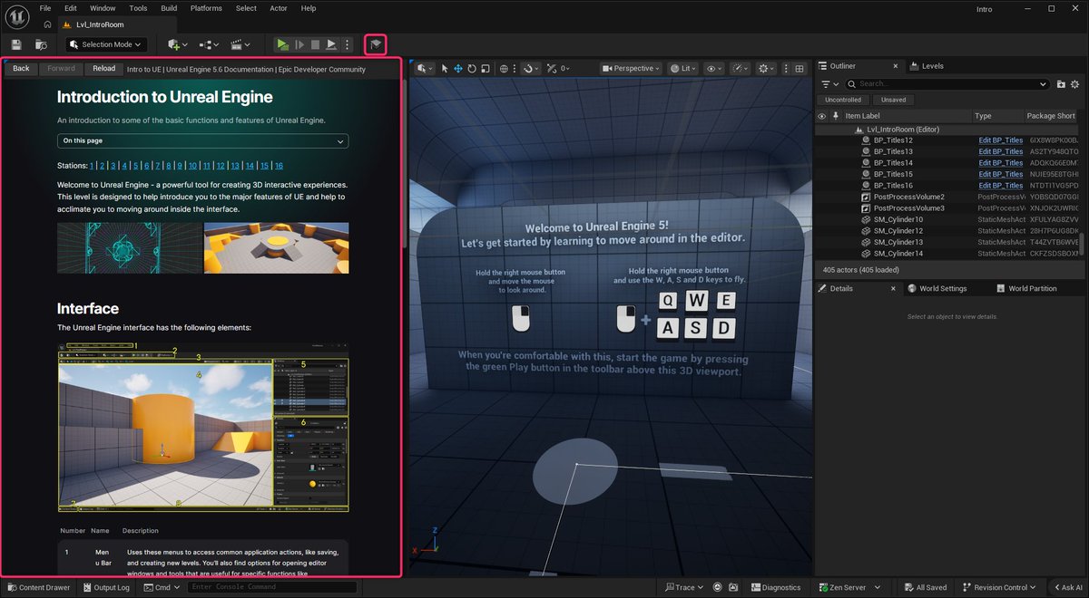Open the Lit view mode dropdown

682,68
